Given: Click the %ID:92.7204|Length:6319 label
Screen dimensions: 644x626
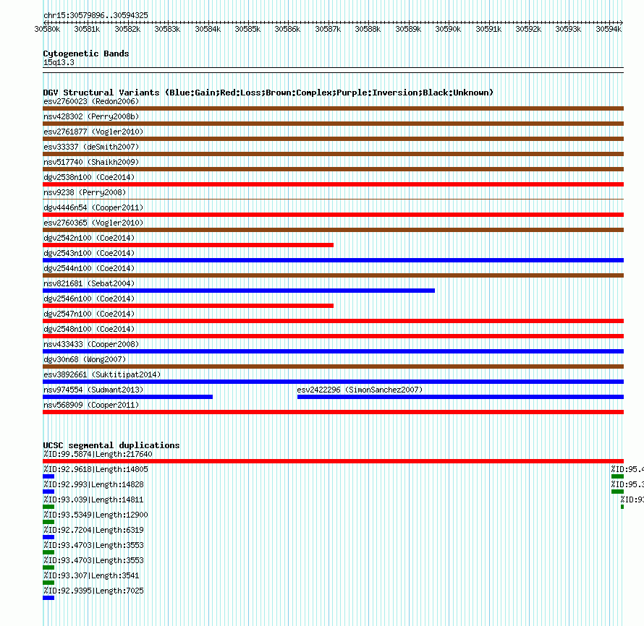Looking at the screenshot, I should (93, 530).
